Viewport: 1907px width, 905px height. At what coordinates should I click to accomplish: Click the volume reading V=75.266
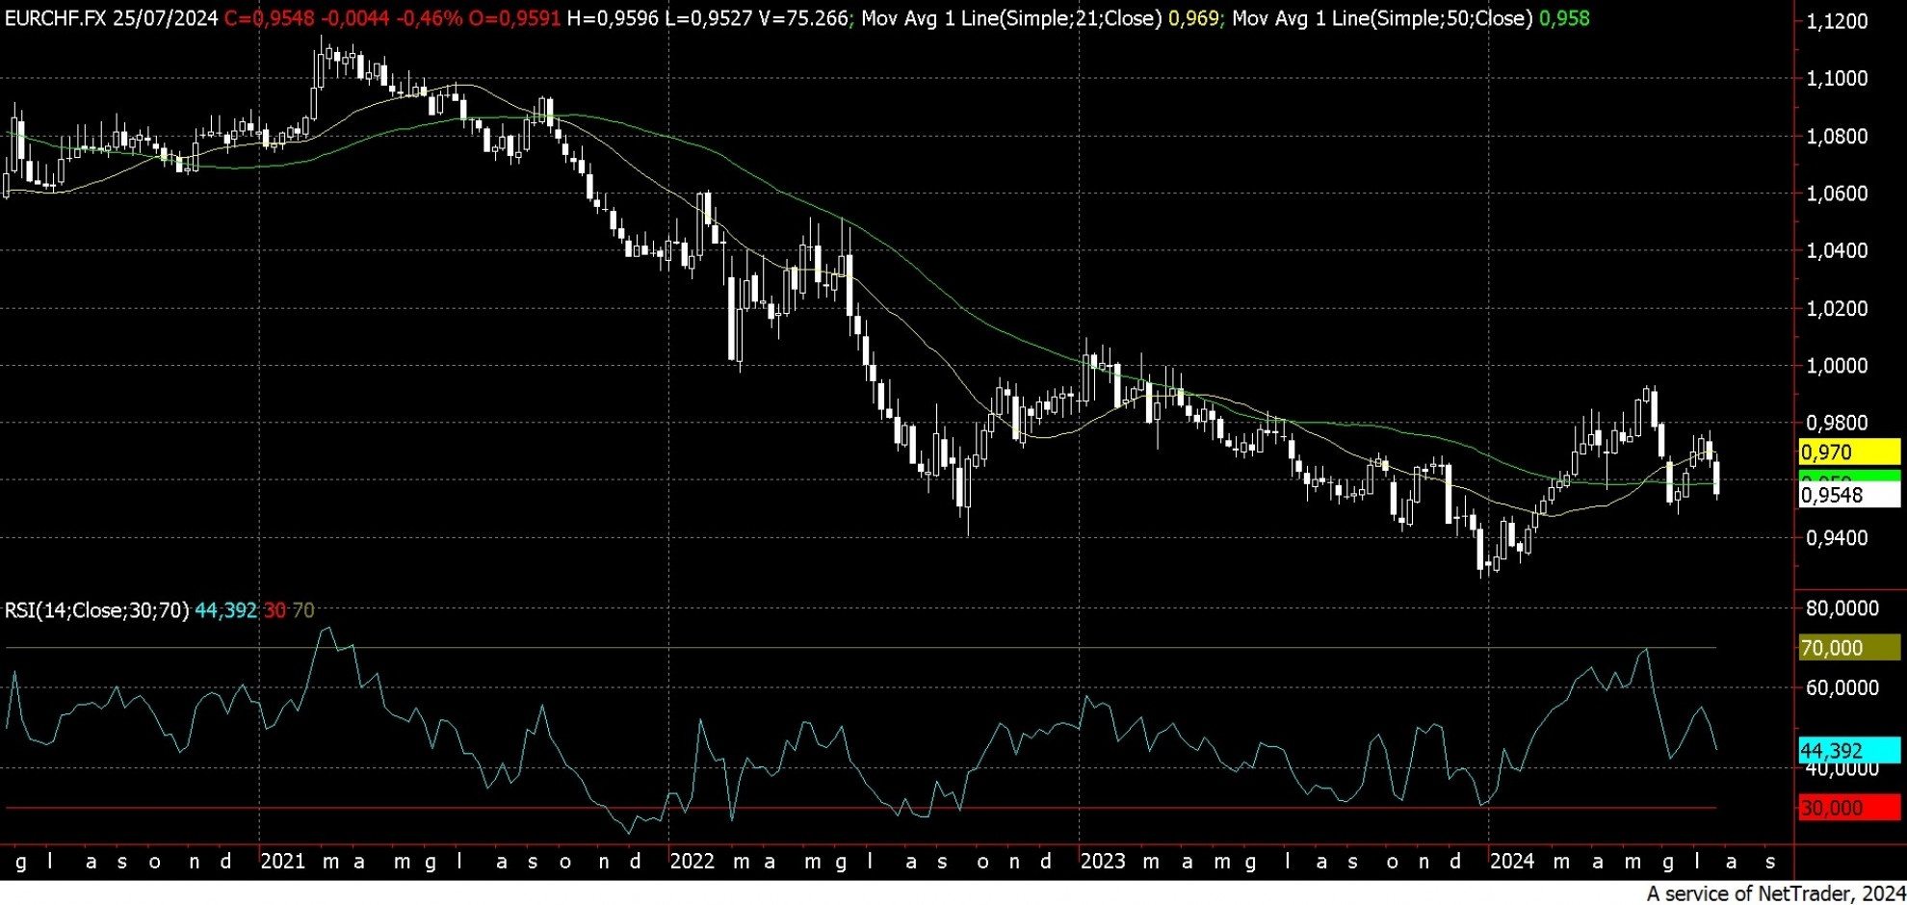(x=803, y=18)
